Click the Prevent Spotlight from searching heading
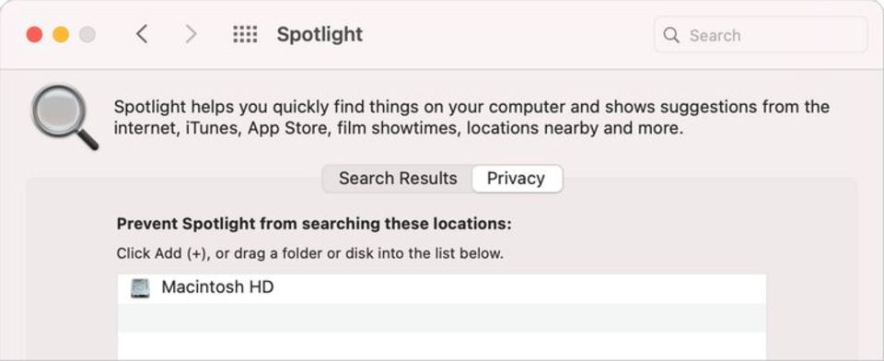 pos(314,224)
